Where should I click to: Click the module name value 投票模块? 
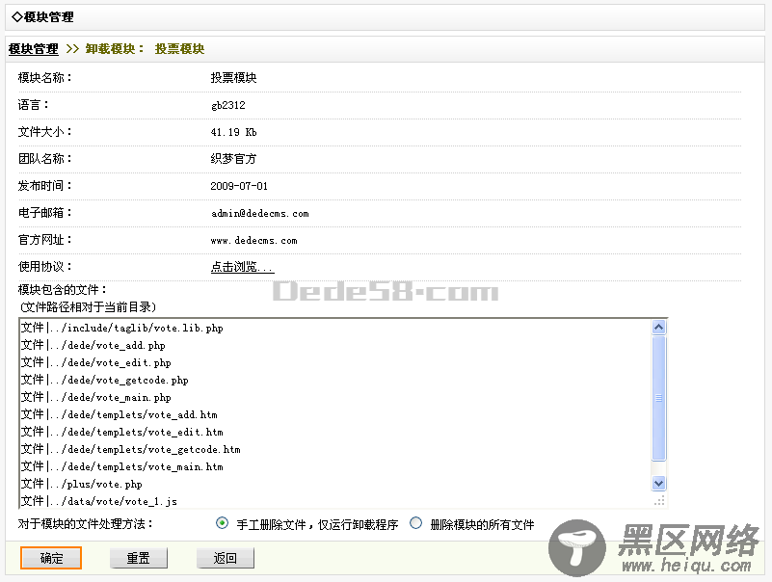(x=233, y=78)
